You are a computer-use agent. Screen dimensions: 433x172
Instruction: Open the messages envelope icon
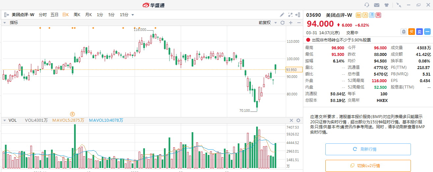pyautogui.click(x=377, y=5)
